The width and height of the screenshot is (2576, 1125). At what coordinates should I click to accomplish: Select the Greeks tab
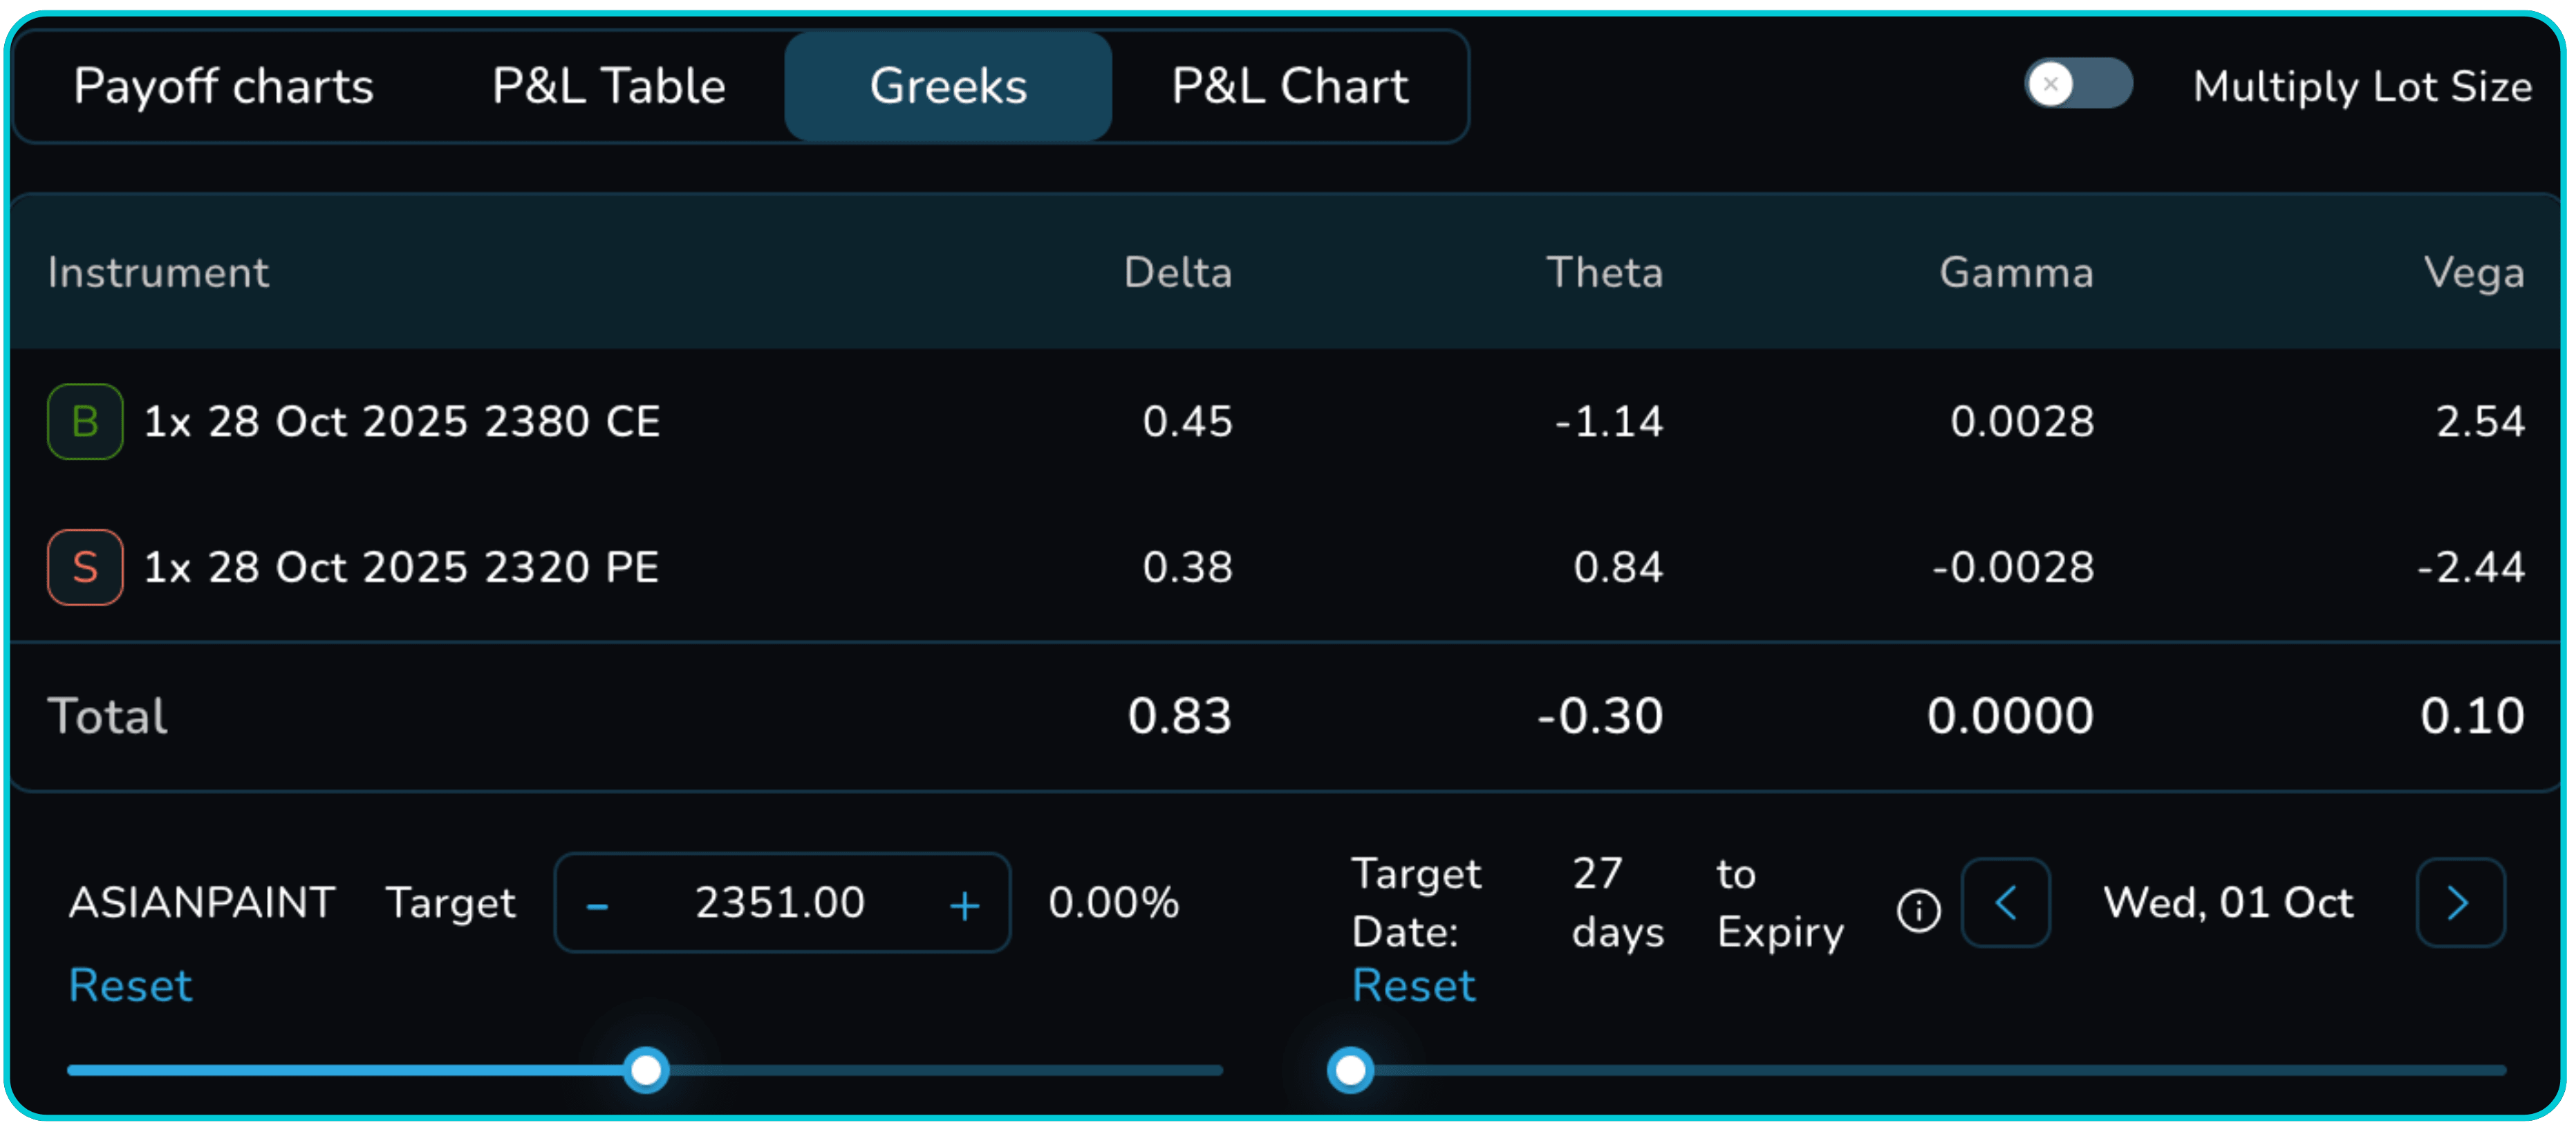tap(948, 86)
